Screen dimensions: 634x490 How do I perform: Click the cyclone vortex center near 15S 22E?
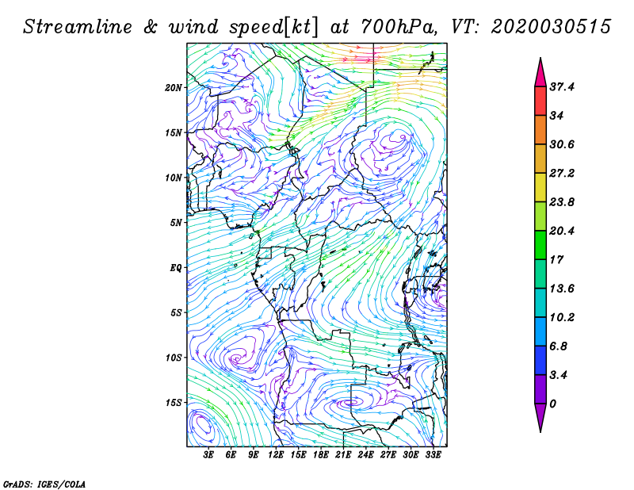tap(350, 402)
